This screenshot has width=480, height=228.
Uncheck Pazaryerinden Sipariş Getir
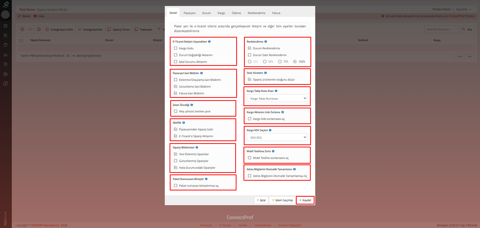(176, 129)
